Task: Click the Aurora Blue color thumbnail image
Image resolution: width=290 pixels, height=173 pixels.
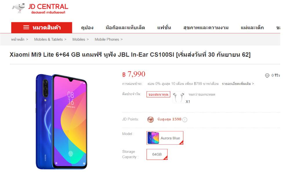Action: click(x=153, y=138)
